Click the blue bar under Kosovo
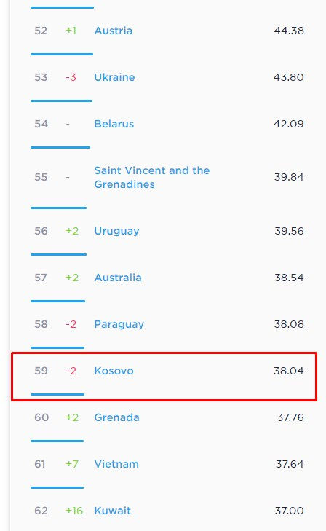This screenshot has height=531, width=326. pyautogui.click(x=57, y=394)
